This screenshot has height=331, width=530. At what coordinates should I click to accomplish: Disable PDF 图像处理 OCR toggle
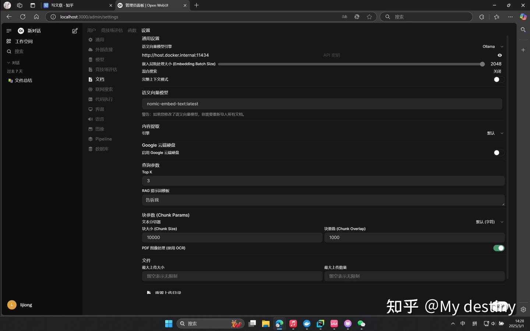498,248
